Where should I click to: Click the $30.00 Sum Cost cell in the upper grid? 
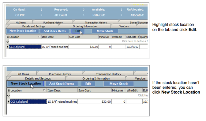point(84,47)
